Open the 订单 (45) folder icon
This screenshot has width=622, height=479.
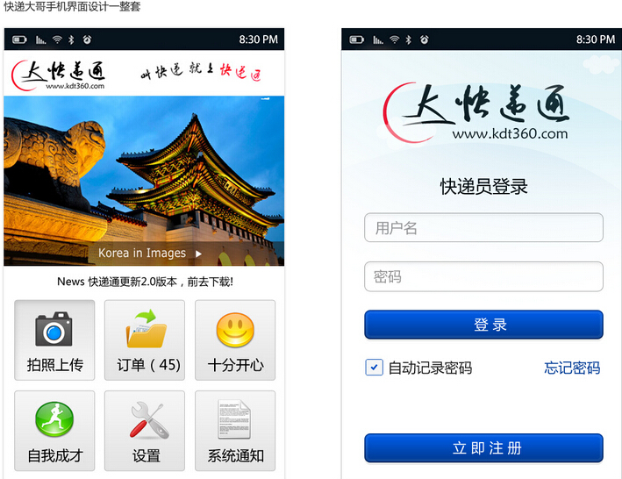click(146, 329)
